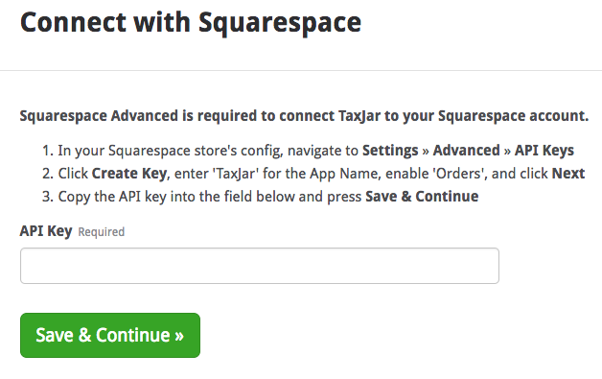The width and height of the screenshot is (602, 379).
Task: Click the horizontal divider under the heading
Action: point(301,70)
